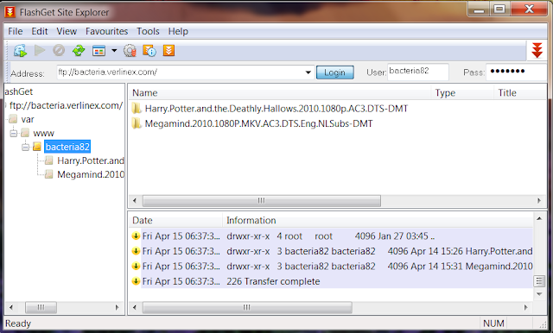Click the grey stop toolbar icon

point(59,50)
